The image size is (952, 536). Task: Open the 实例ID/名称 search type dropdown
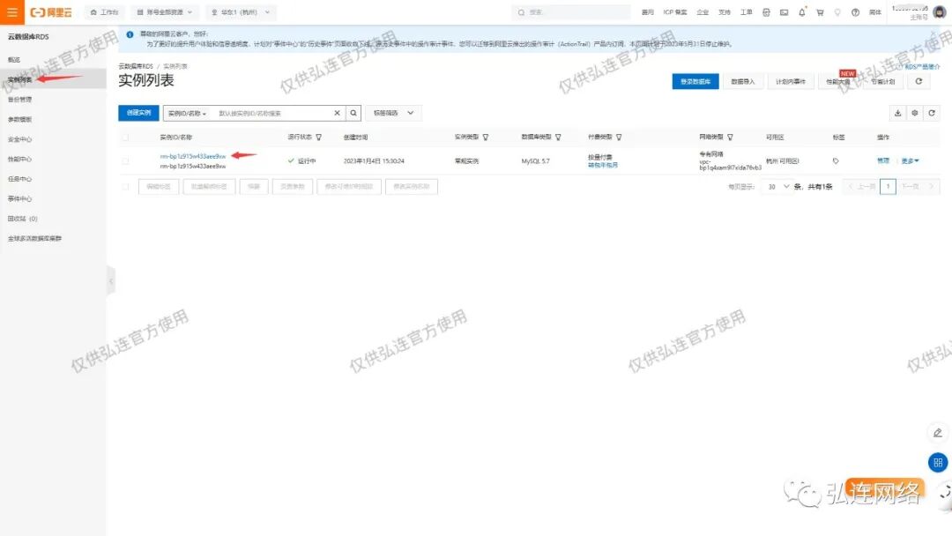pyautogui.click(x=187, y=113)
